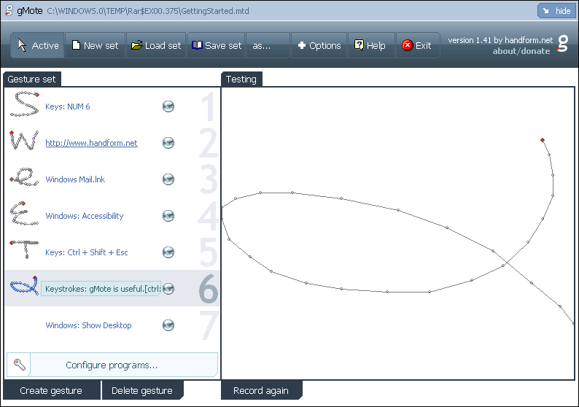The height and width of the screenshot is (407, 579).
Task: Click the wrench icon beside Configure programs
Action: coord(19,365)
